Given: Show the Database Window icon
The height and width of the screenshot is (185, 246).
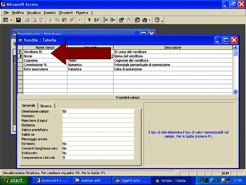Looking at the screenshot, I should [137, 20].
